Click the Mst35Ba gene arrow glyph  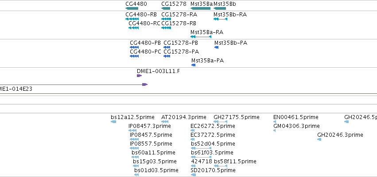200,8
